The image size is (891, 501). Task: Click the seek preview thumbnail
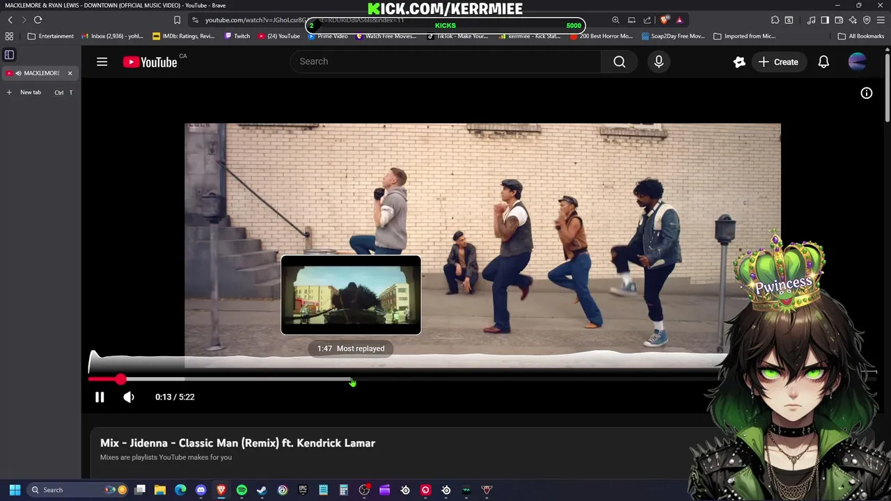tap(351, 295)
